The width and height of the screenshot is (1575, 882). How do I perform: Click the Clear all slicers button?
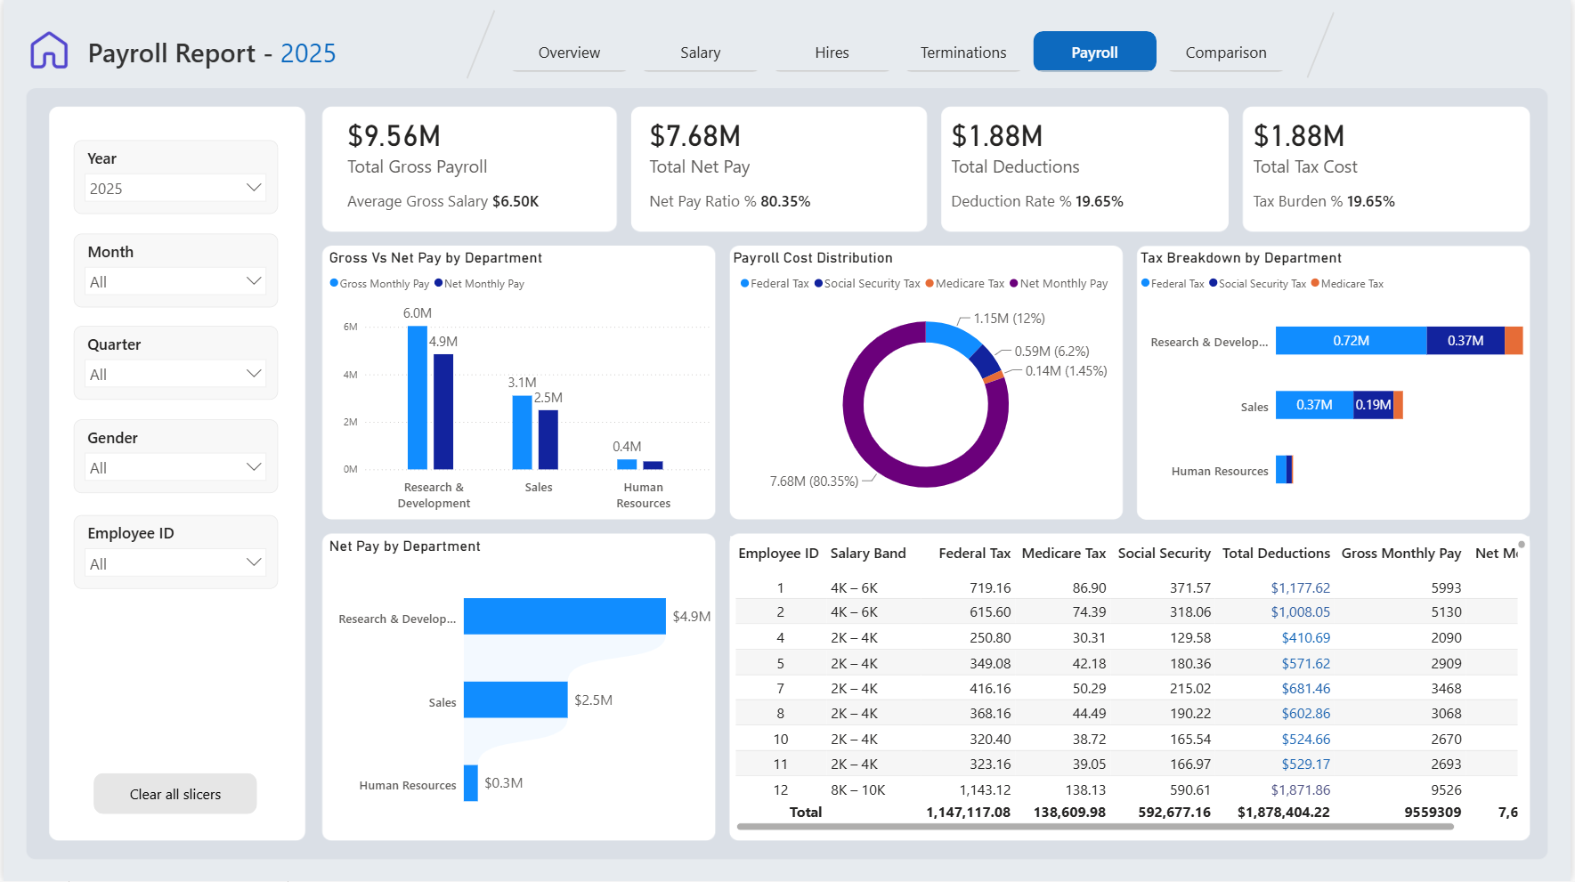(x=175, y=794)
